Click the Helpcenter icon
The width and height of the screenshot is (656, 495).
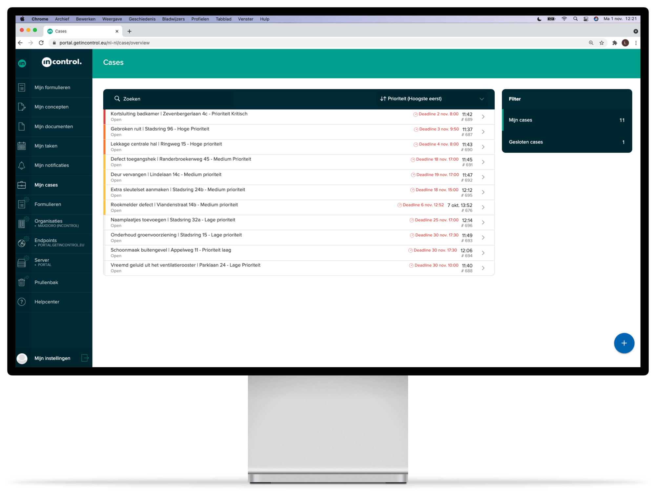tap(22, 302)
